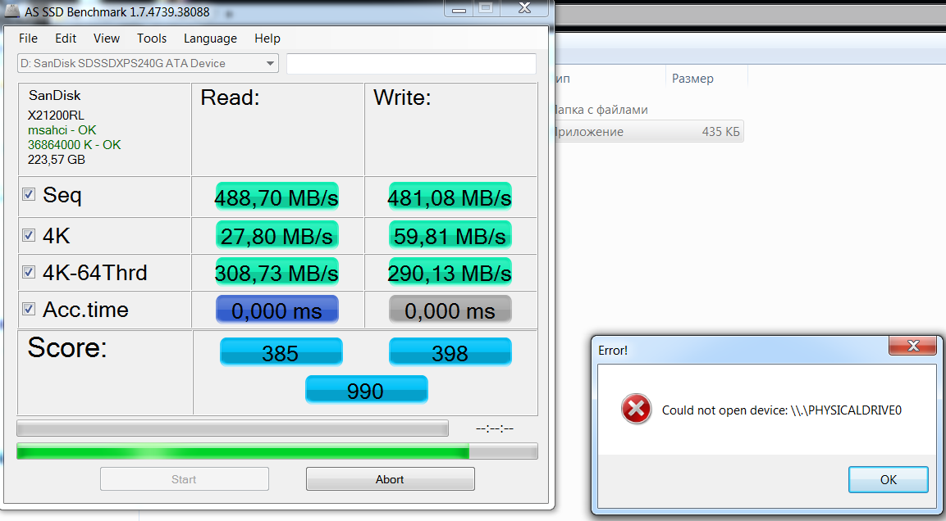Viewport: 946px width, 521px height.
Task: Minimize the AS SSD Benchmark window
Action: point(459,8)
